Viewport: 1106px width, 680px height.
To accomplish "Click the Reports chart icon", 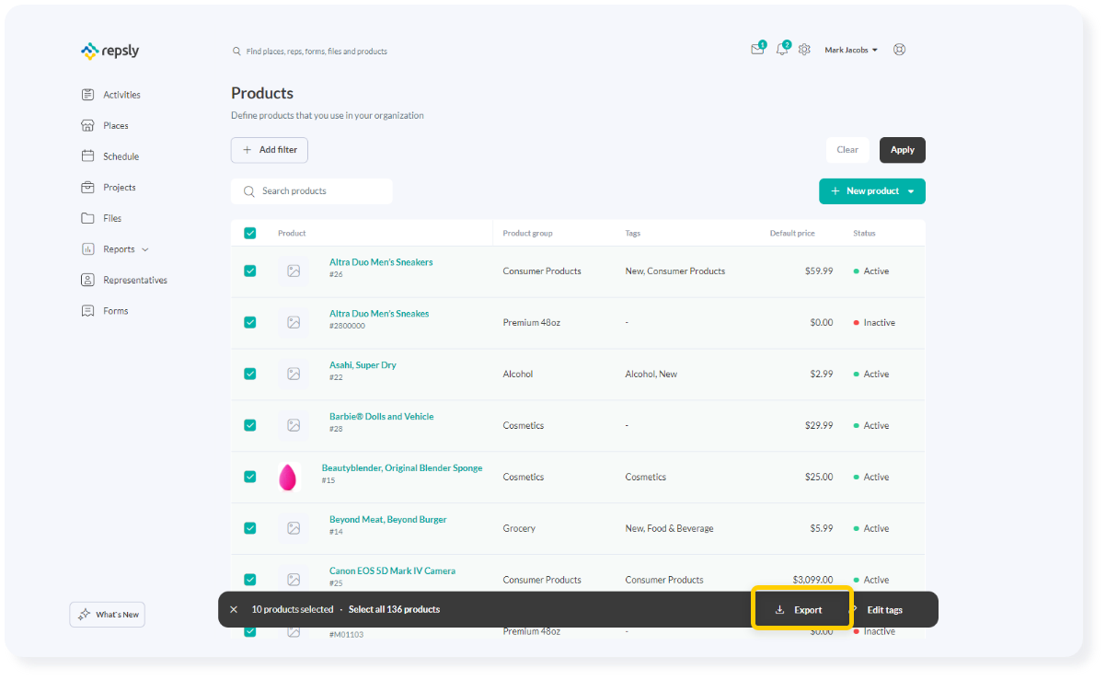I will (87, 249).
